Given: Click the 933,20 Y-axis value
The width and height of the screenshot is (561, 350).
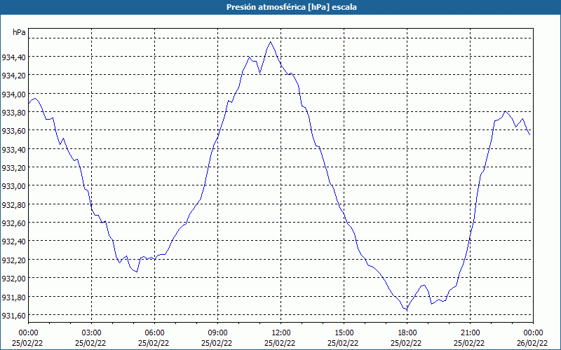Looking at the screenshot, I should 13,167.
